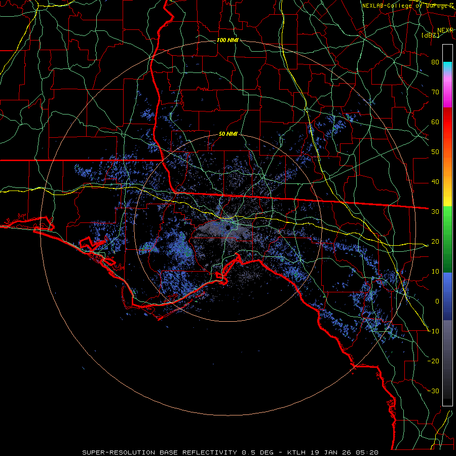Click the blue band of the color scale

pyautogui.click(x=447, y=296)
